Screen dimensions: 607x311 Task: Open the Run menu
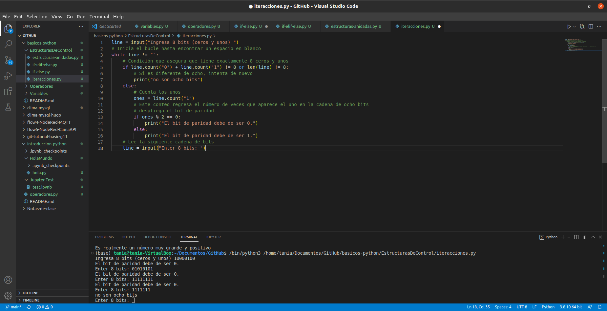(81, 17)
